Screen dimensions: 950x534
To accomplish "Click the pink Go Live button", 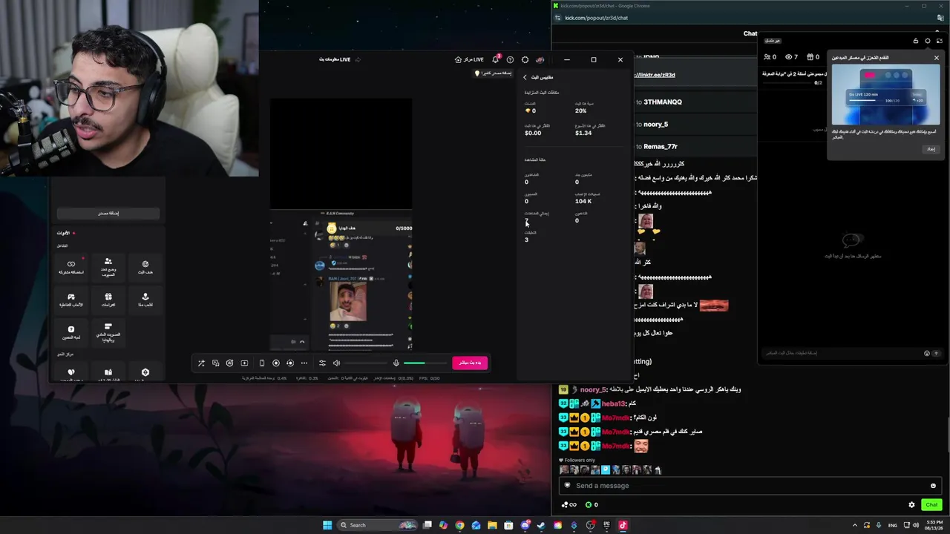I will 470,363.
